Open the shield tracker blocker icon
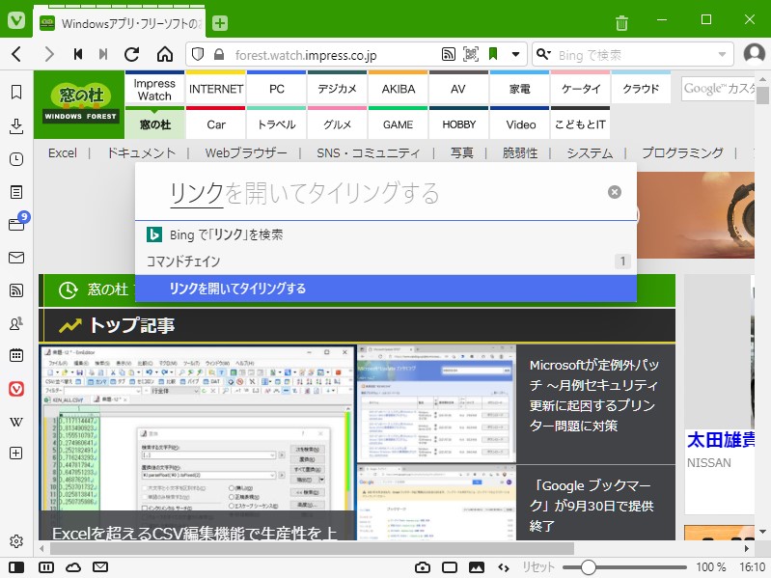The height and width of the screenshot is (578, 771). coord(198,54)
